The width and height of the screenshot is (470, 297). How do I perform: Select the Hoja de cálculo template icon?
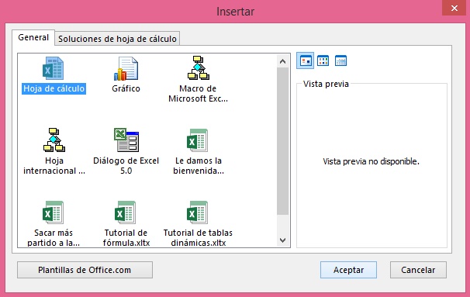[x=53, y=68]
